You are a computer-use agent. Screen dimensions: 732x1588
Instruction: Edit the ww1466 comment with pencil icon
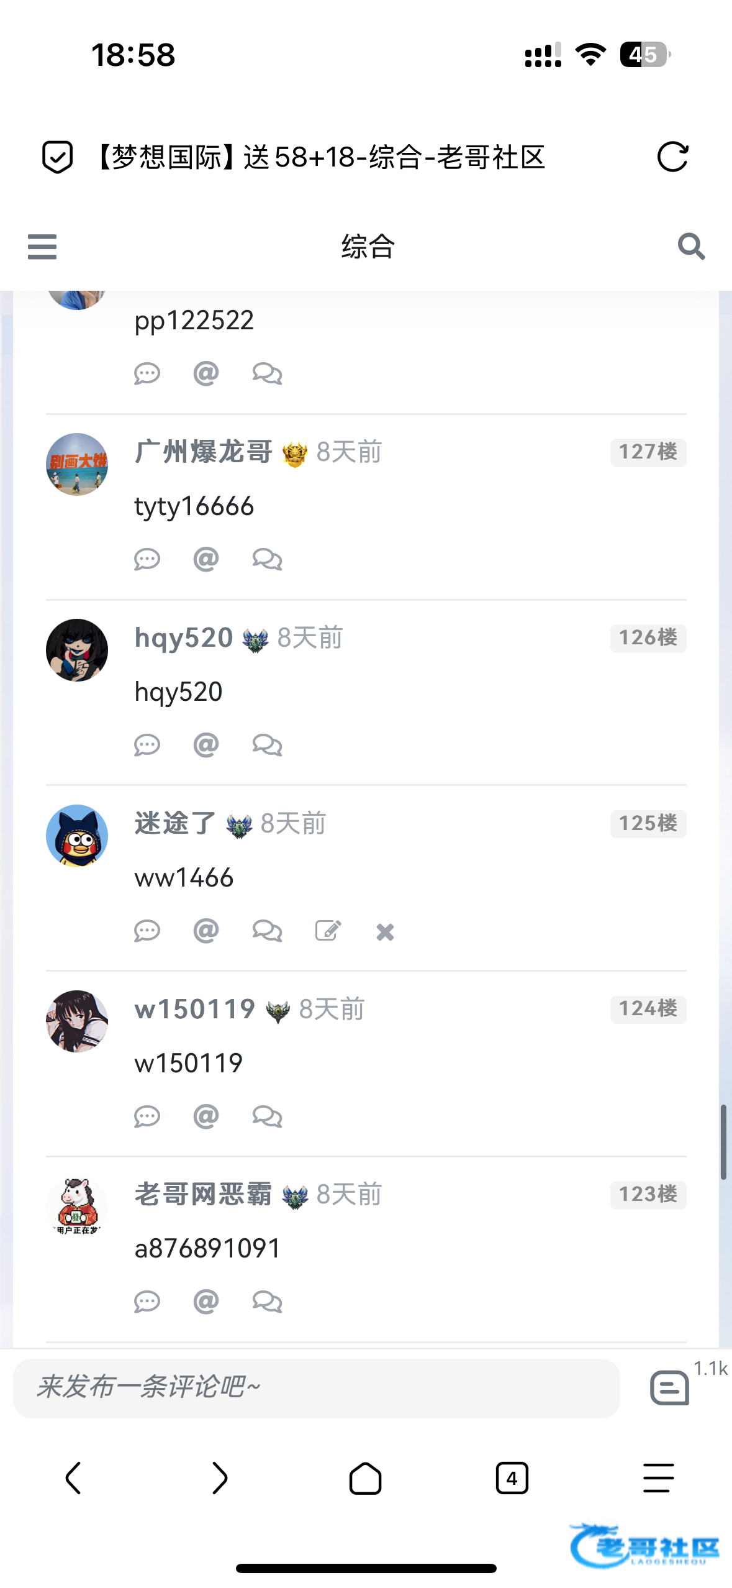328,931
